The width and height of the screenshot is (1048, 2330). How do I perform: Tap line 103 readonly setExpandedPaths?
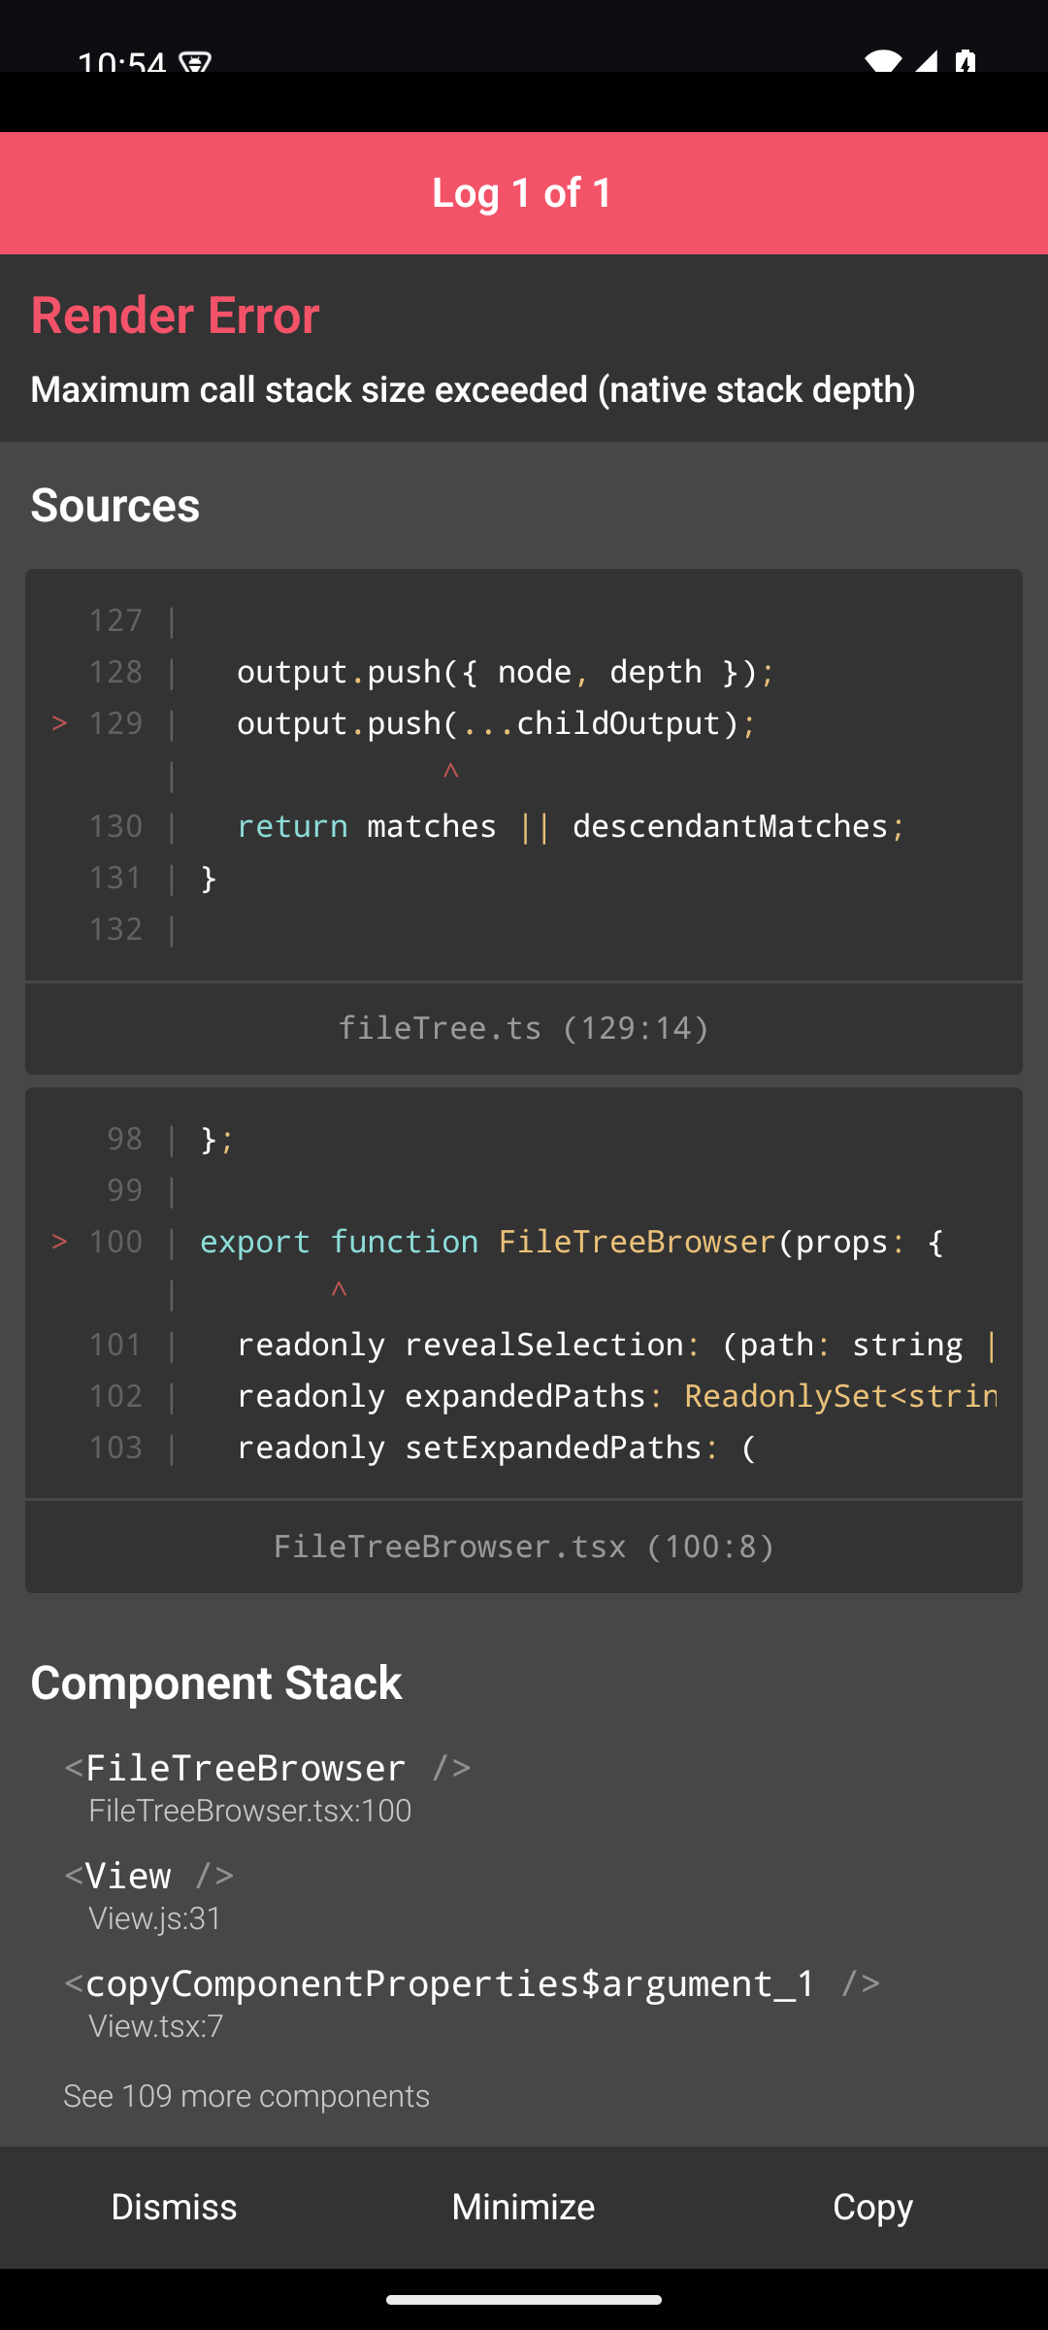point(496,1448)
